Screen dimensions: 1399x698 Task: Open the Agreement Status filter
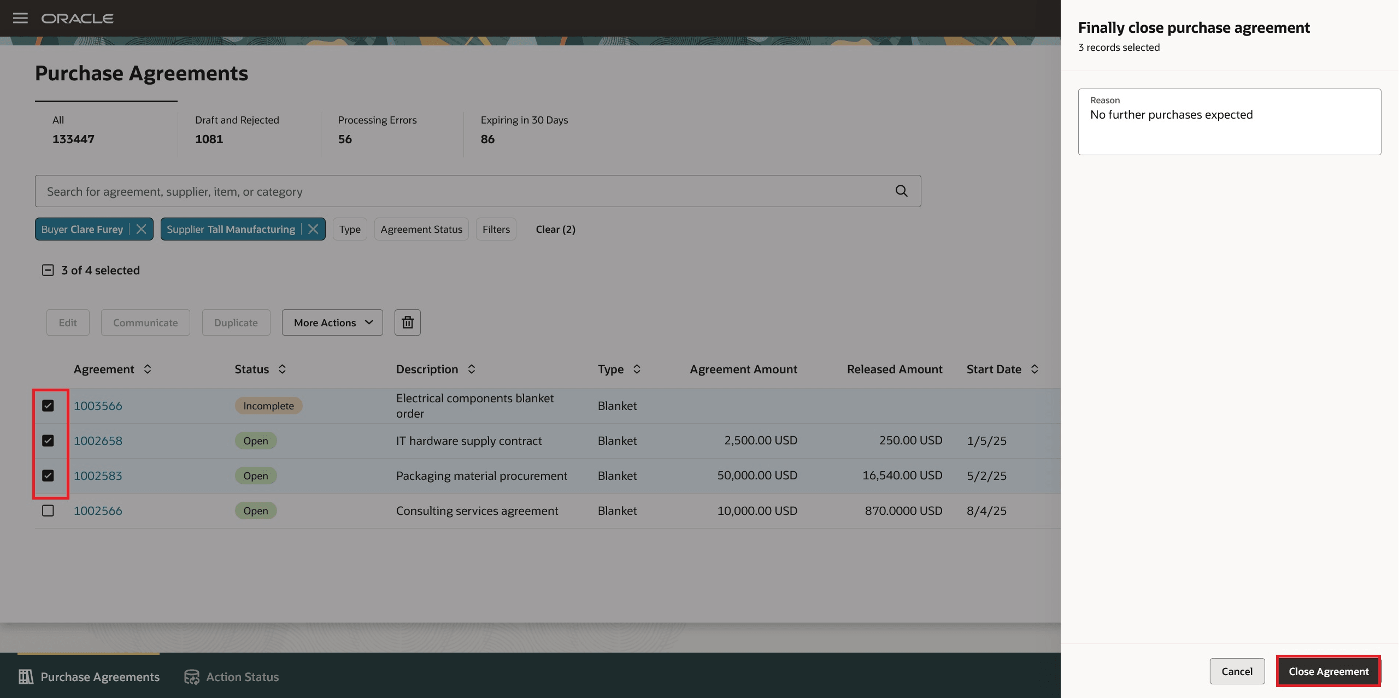(x=421, y=229)
